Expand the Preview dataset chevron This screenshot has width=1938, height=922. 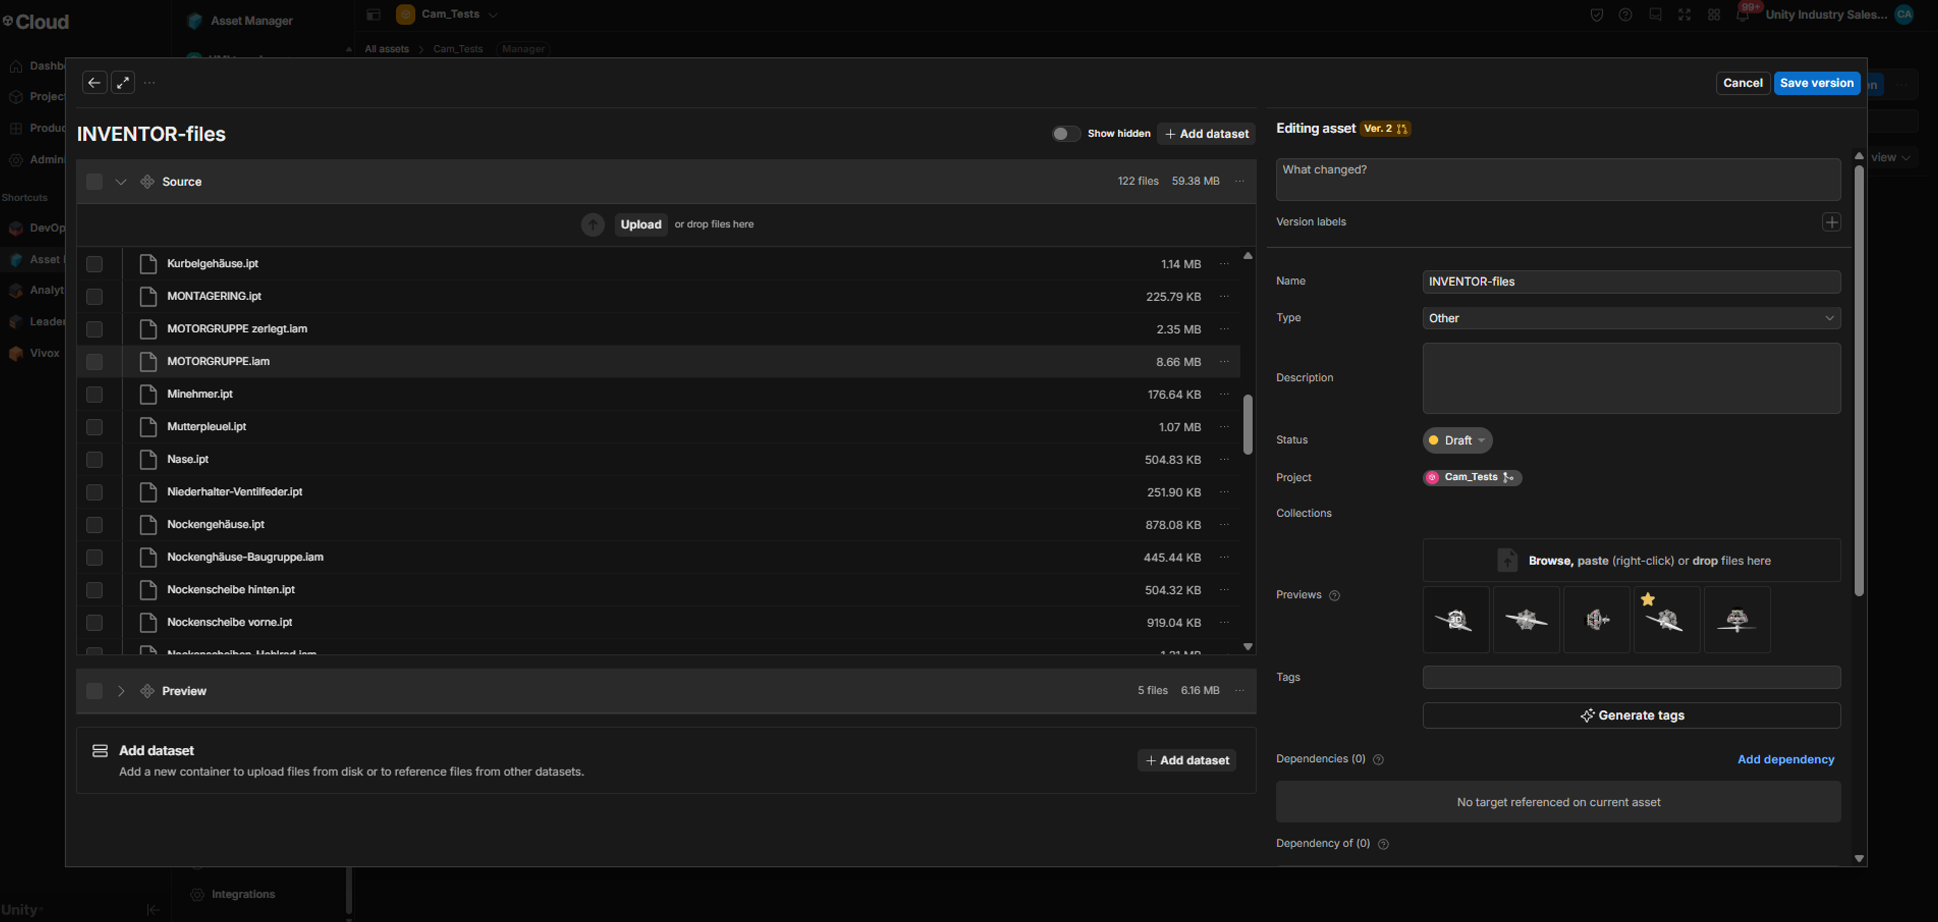120,691
